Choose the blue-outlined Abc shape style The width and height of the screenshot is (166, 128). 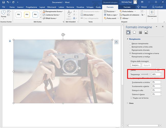point(35,15)
